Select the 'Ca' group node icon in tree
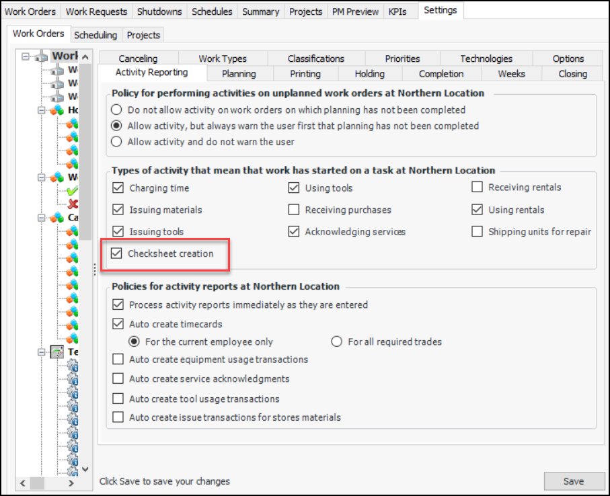This screenshot has height=496, width=610. pos(57,218)
